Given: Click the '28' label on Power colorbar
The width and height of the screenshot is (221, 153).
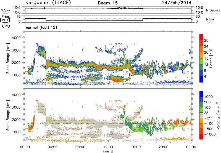Looking at the screenshot, I should (x=206, y=40).
